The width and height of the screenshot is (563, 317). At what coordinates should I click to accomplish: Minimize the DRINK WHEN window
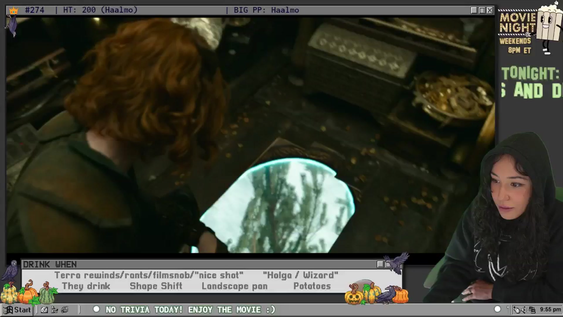click(380, 264)
